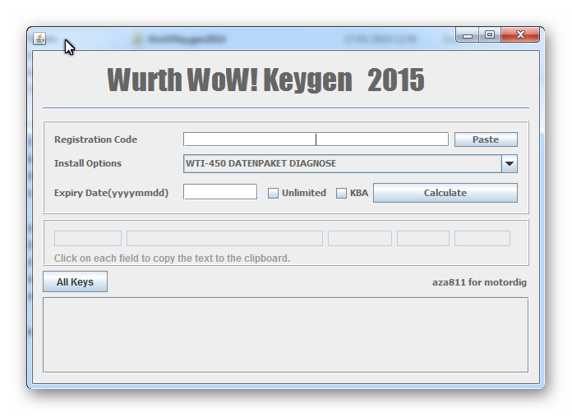Click the 'Wurth WoW! Keygen 2015' heading
This screenshot has width=572, height=416.
tap(266, 80)
